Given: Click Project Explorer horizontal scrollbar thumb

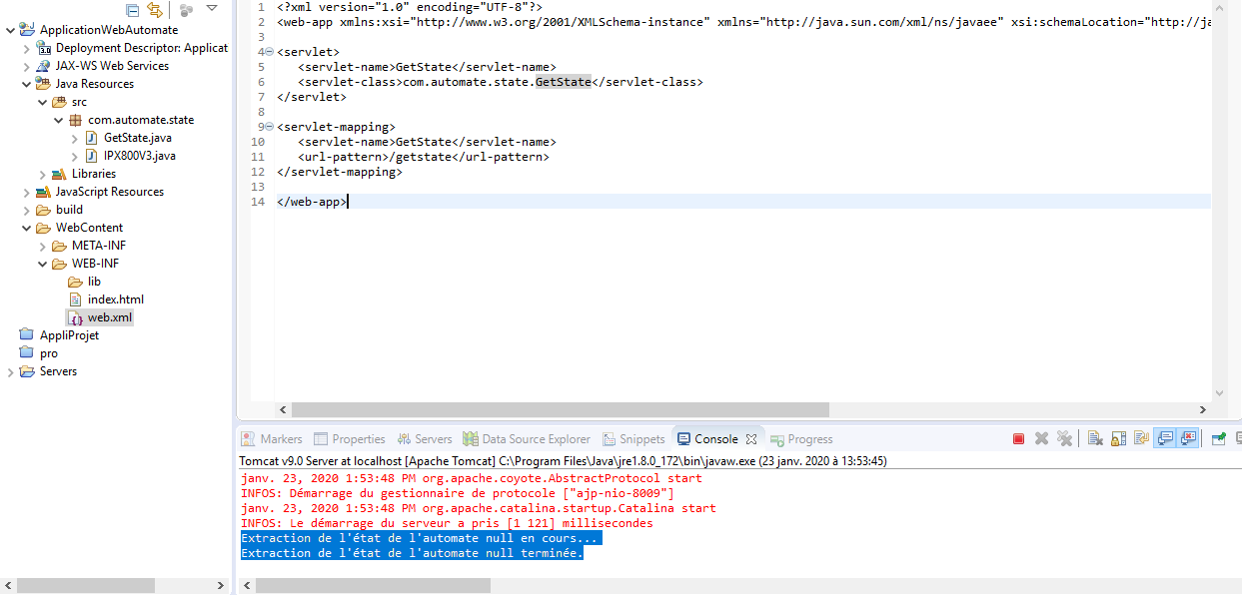Looking at the screenshot, I should [x=86, y=585].
